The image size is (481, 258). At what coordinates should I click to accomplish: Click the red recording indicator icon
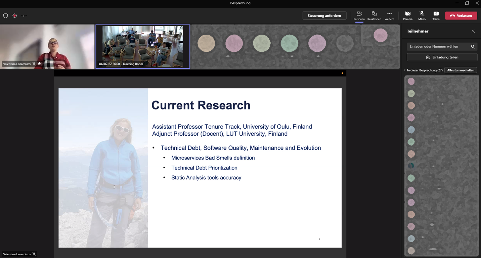14,16
